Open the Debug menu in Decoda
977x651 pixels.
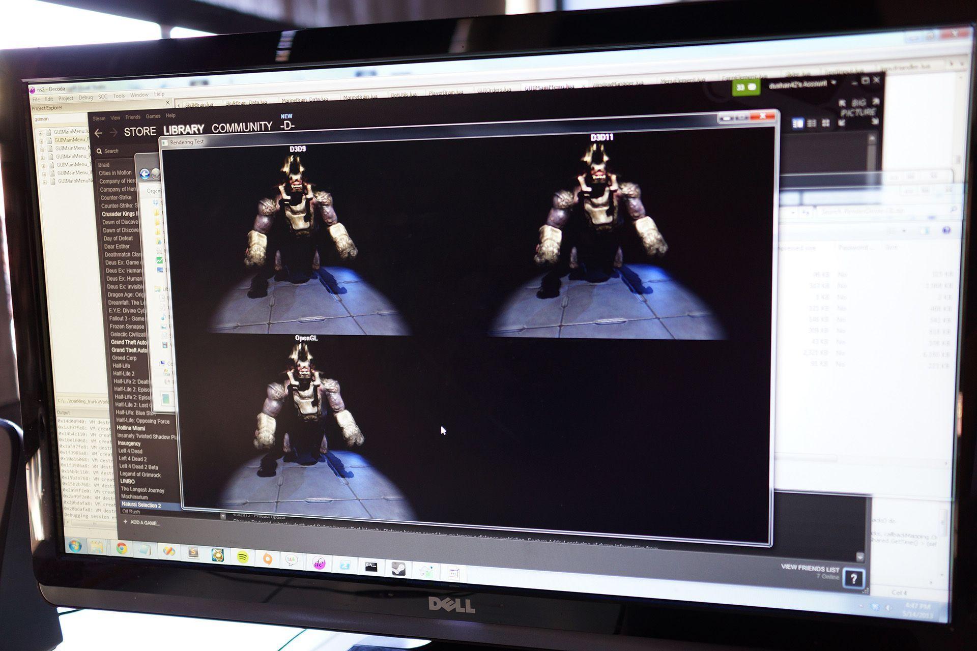(85, 98)
